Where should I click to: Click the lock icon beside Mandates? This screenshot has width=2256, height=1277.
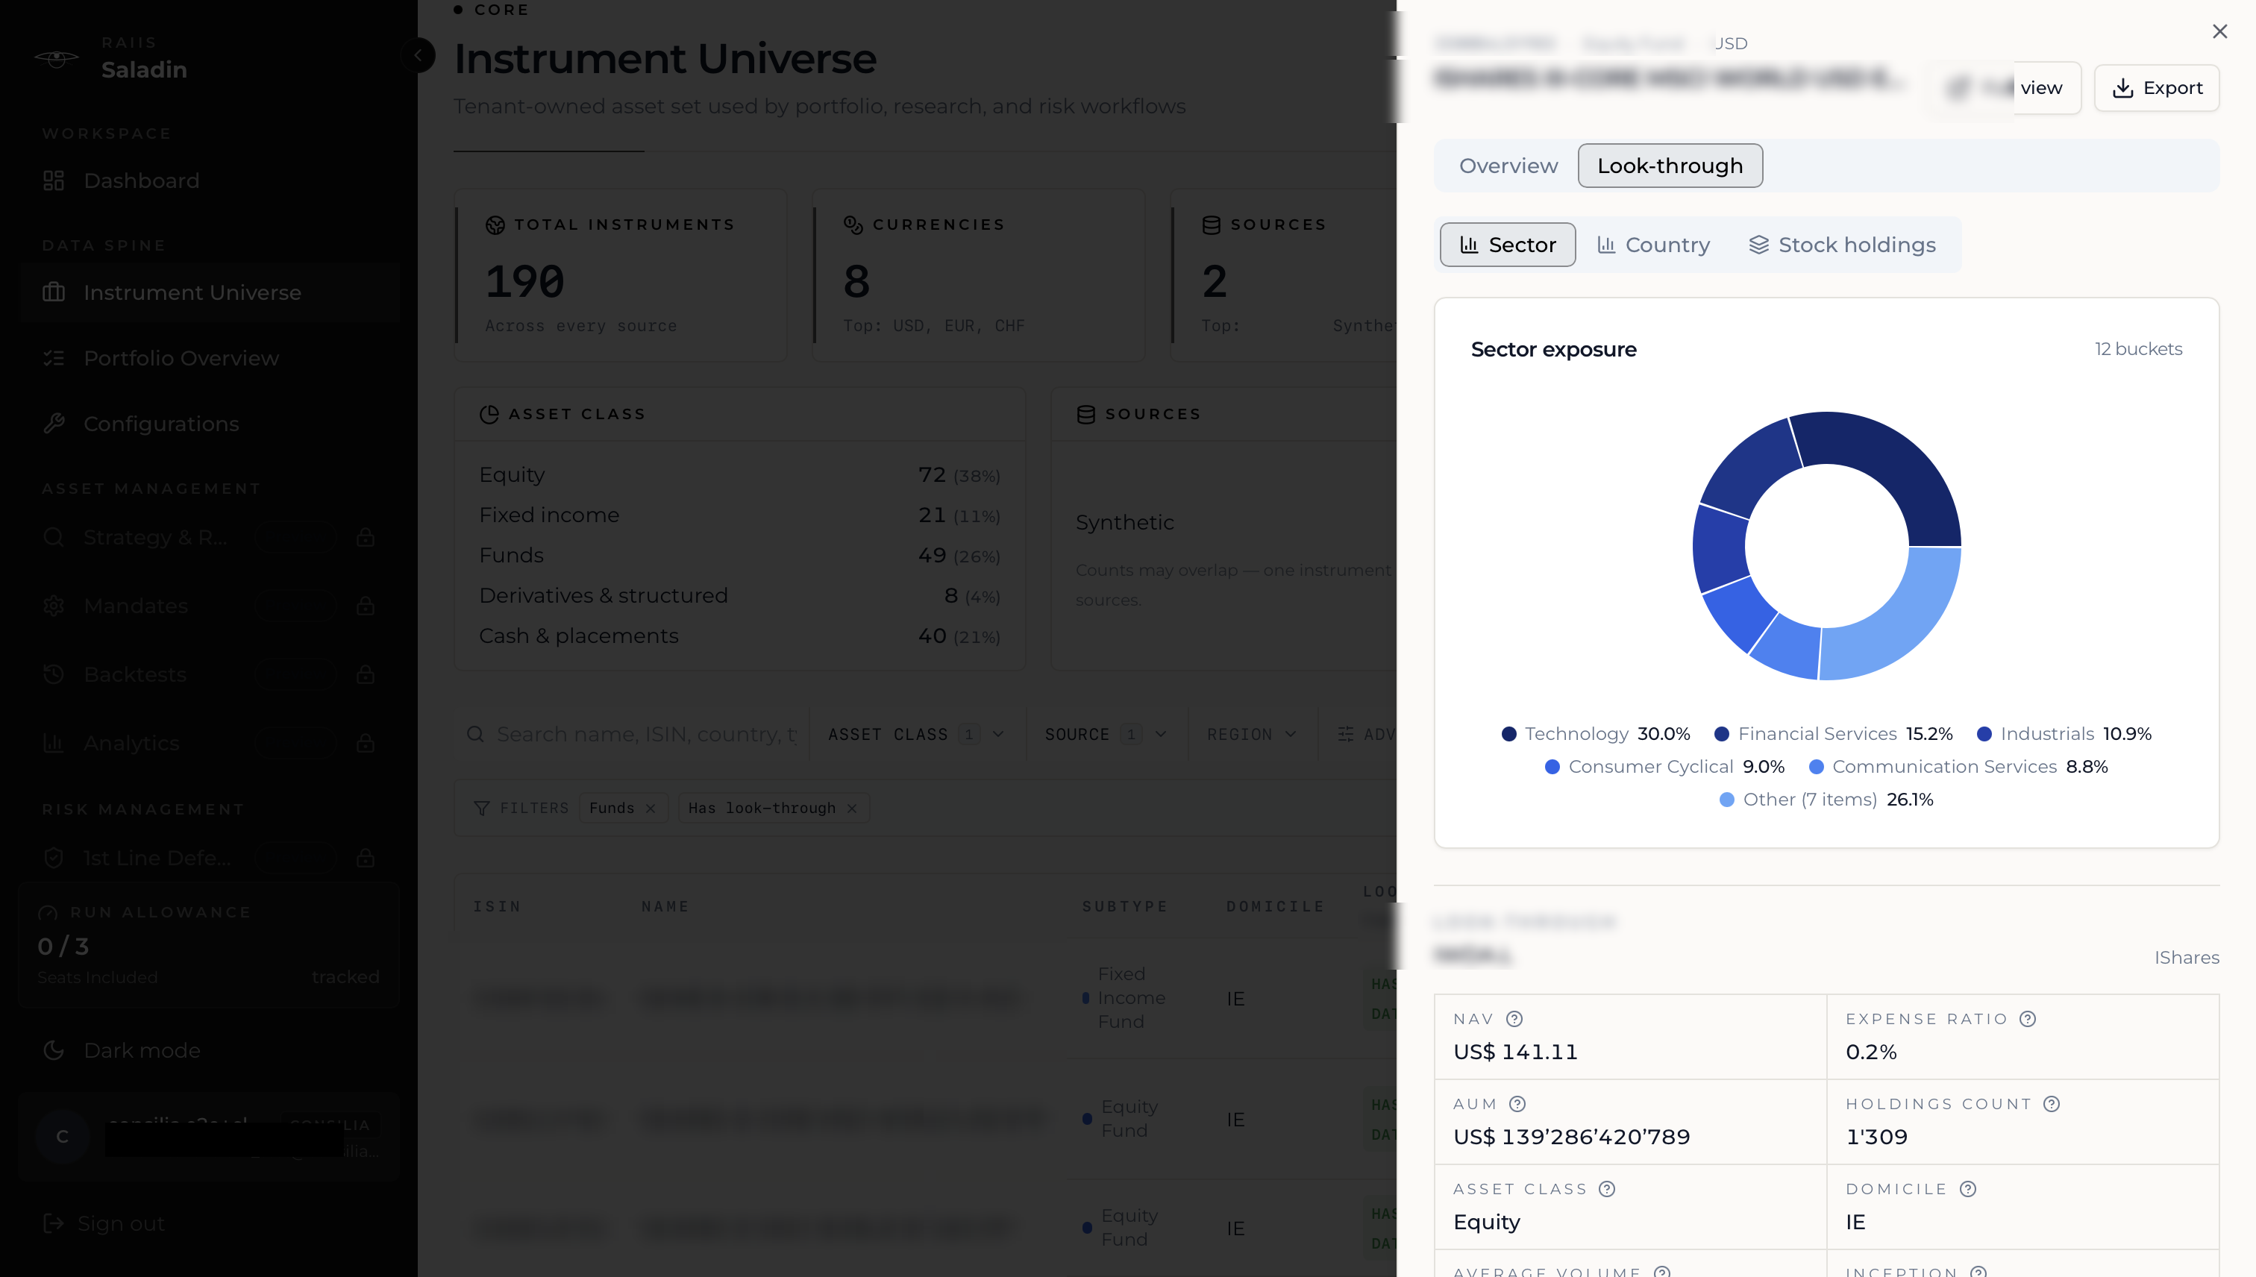tap(366, 605)
